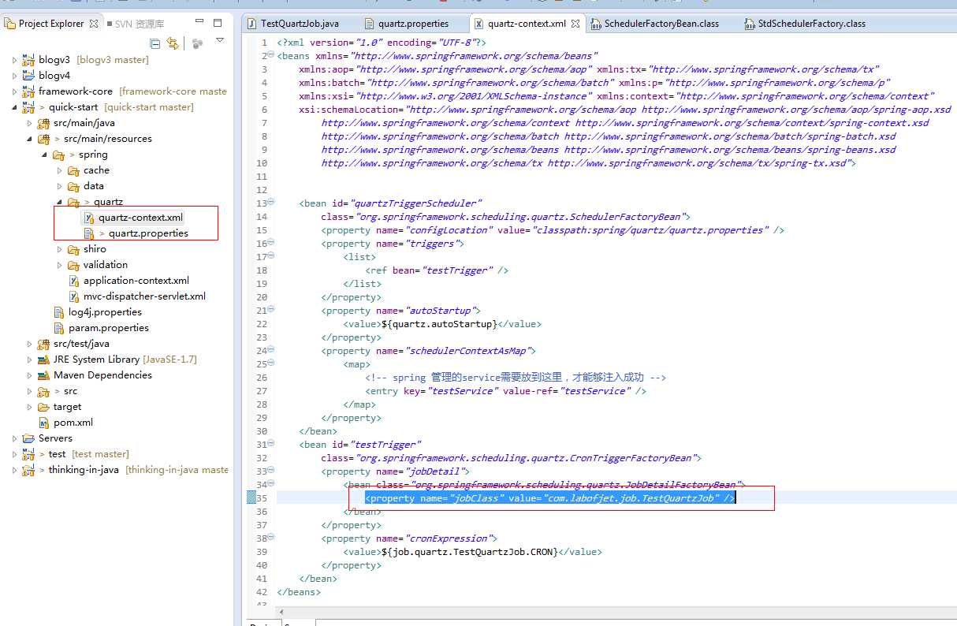Screen dimensions: 957x626
Task: Fold the map element at line 25
Action: coord(271,363)
